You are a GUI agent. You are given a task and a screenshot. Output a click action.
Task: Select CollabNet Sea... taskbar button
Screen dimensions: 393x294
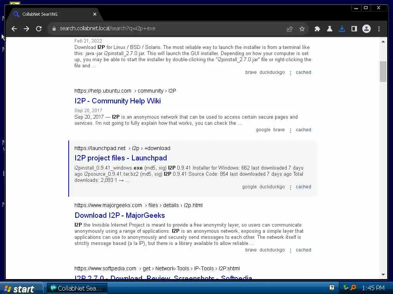(77, 288)
